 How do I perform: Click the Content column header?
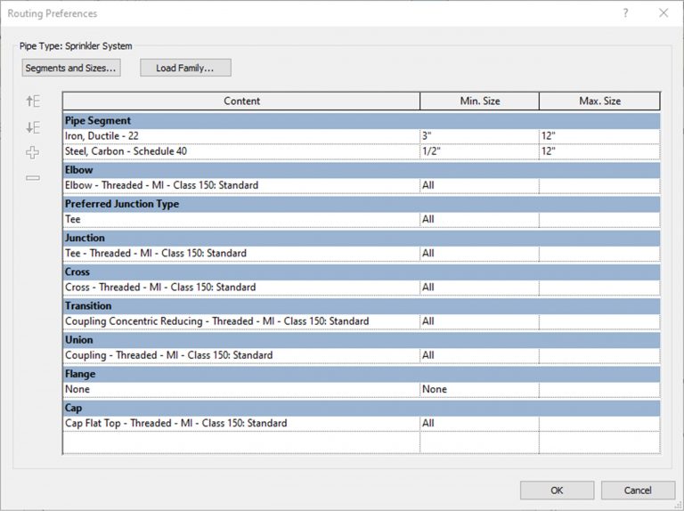(241, 101)
